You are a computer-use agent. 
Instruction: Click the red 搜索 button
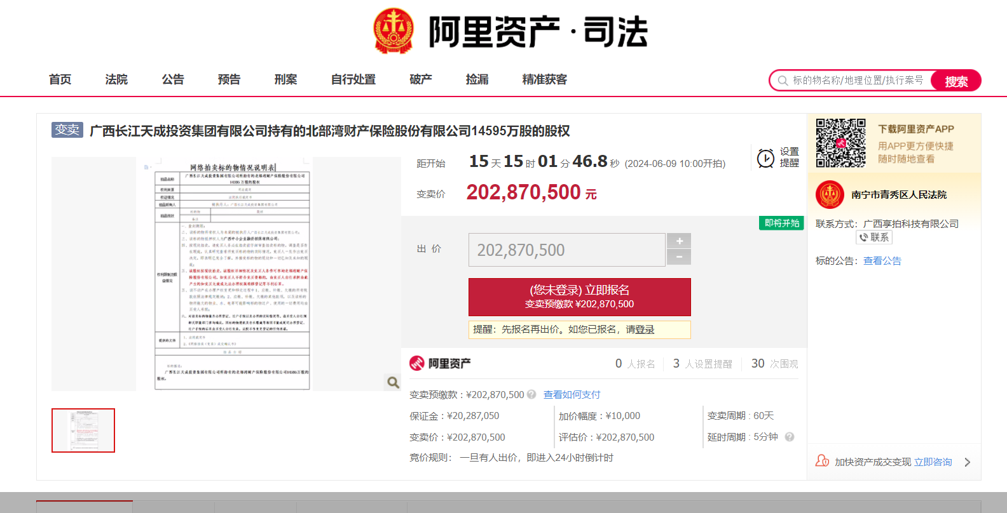956,81
